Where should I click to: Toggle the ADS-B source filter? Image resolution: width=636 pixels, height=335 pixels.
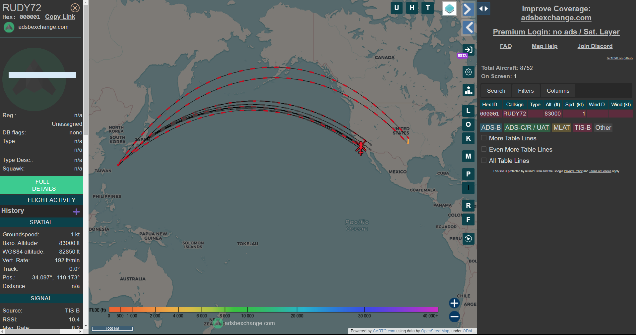tap(491, 127)
